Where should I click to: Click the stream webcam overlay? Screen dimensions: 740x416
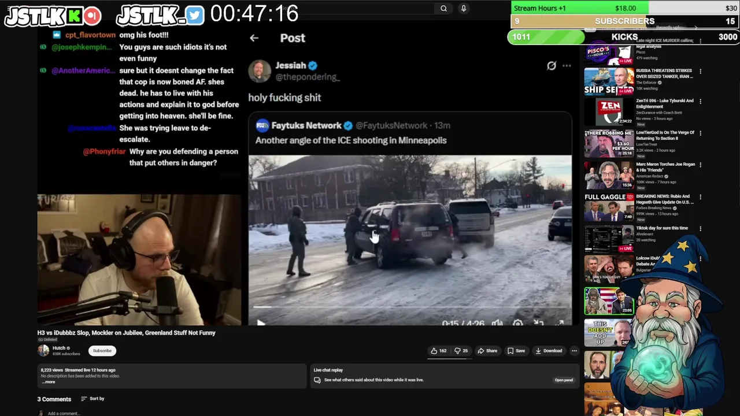pyautogui.click(x=139, y=260)
